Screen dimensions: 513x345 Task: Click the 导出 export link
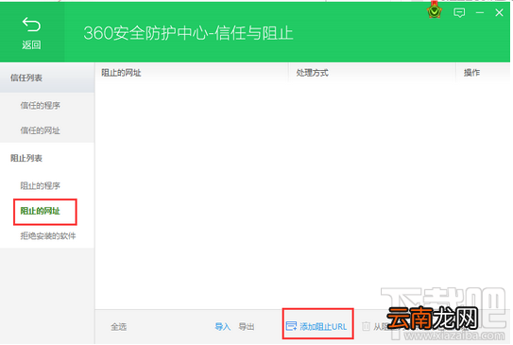(247, 326)
